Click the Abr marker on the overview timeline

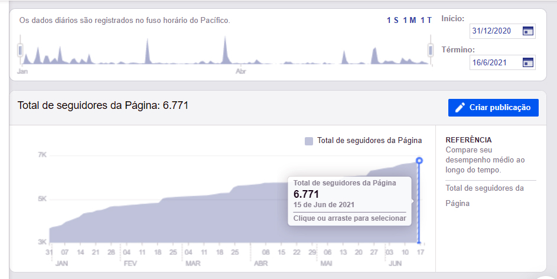click(x=240, y=71)
